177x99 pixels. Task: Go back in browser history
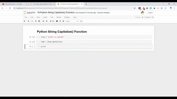pos(2,8)
